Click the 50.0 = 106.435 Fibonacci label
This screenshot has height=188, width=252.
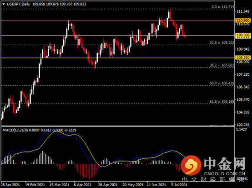pos(222,83)
